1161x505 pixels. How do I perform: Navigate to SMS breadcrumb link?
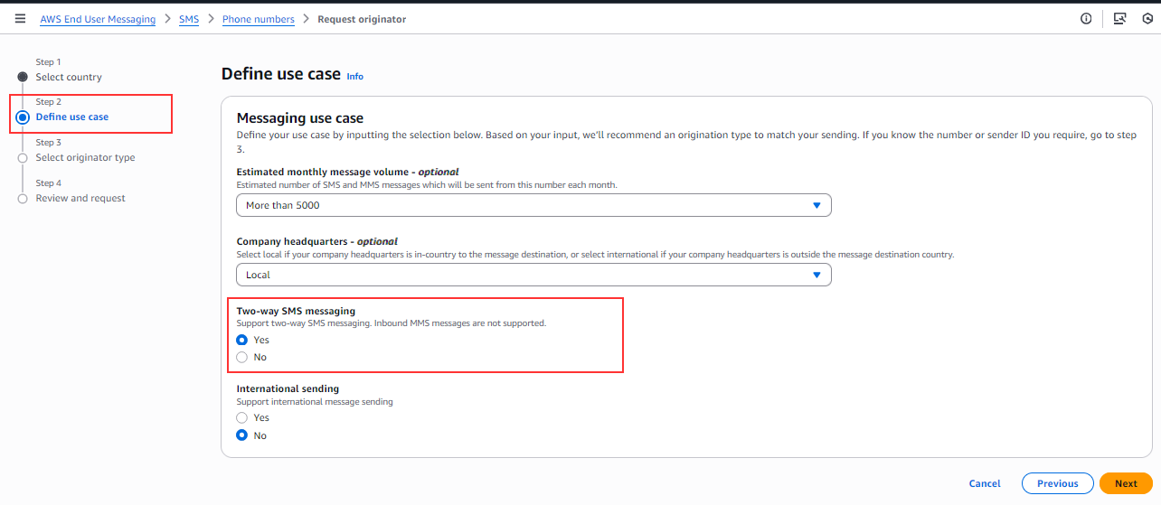[189, 20]
